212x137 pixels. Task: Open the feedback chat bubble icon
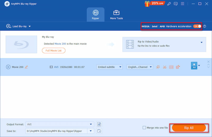coord(175,4)
